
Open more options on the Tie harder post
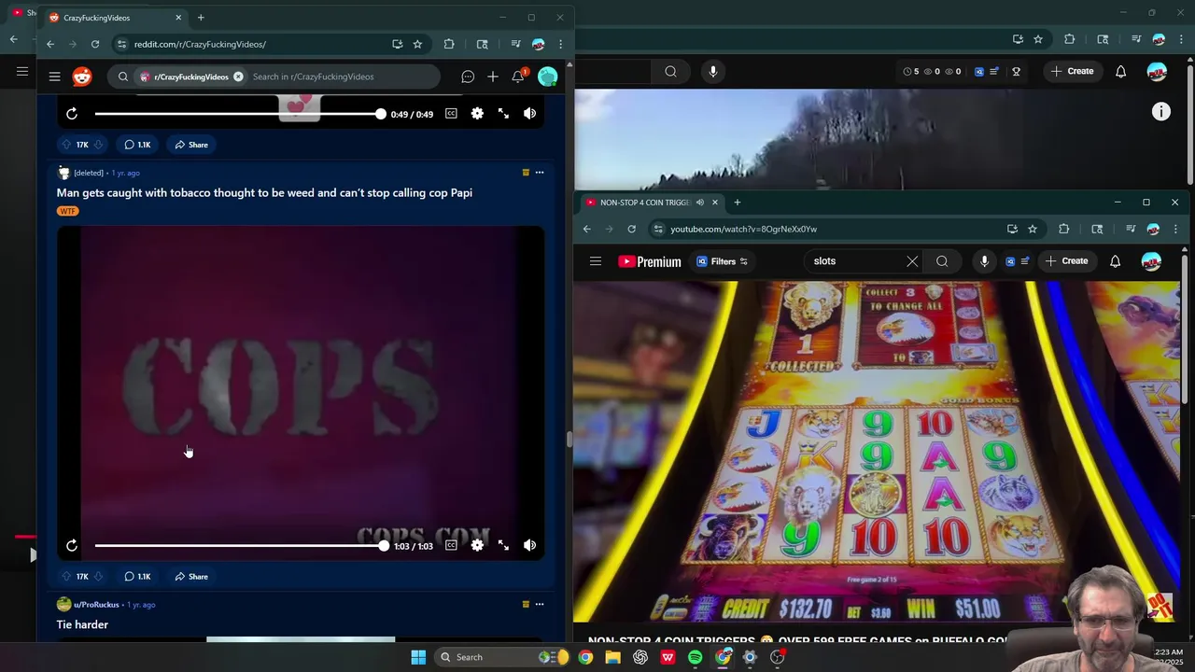539,605
